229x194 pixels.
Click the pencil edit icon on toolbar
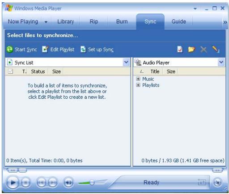(x=216, y=50)
